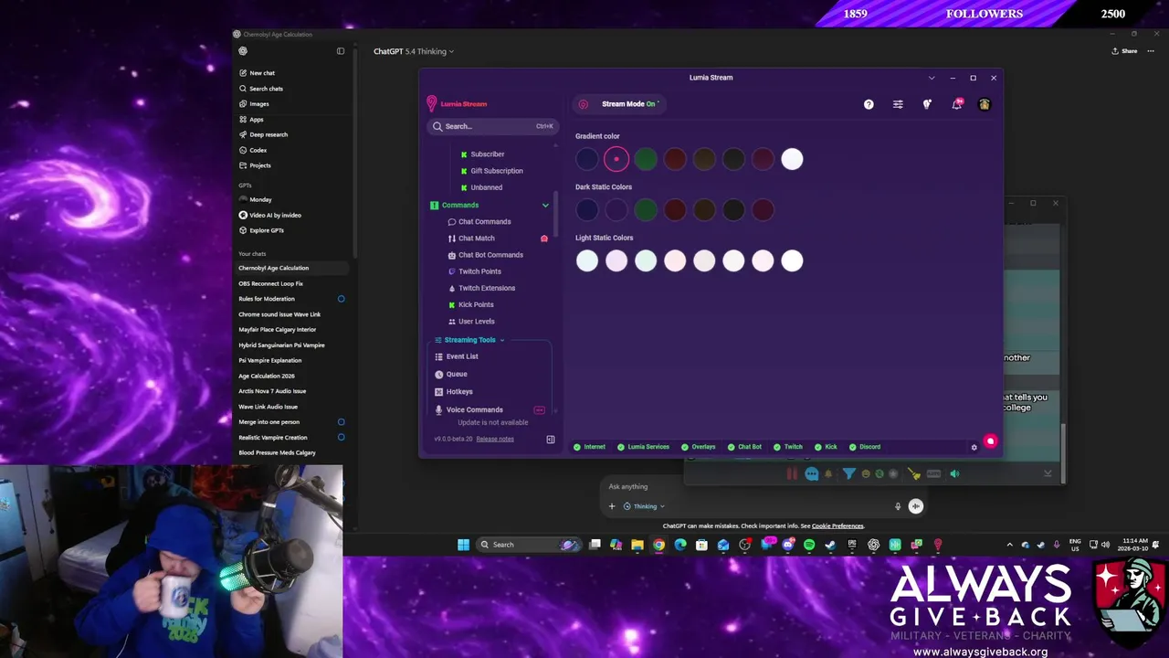
Task: Click the blue filter funnel icon in rear toolbar
Action: coord(849,473)
